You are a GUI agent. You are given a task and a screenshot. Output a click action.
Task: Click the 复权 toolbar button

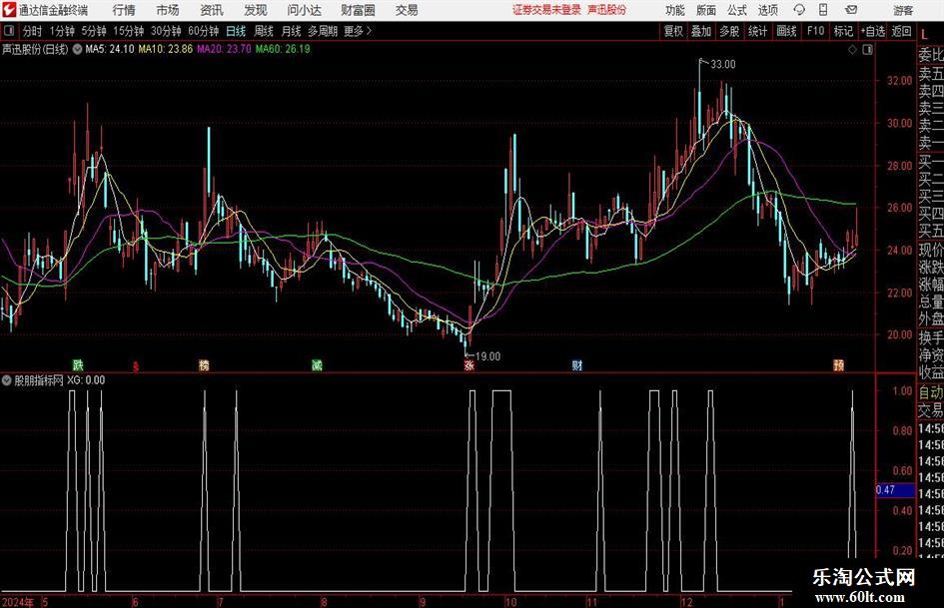tap(673, 31)
